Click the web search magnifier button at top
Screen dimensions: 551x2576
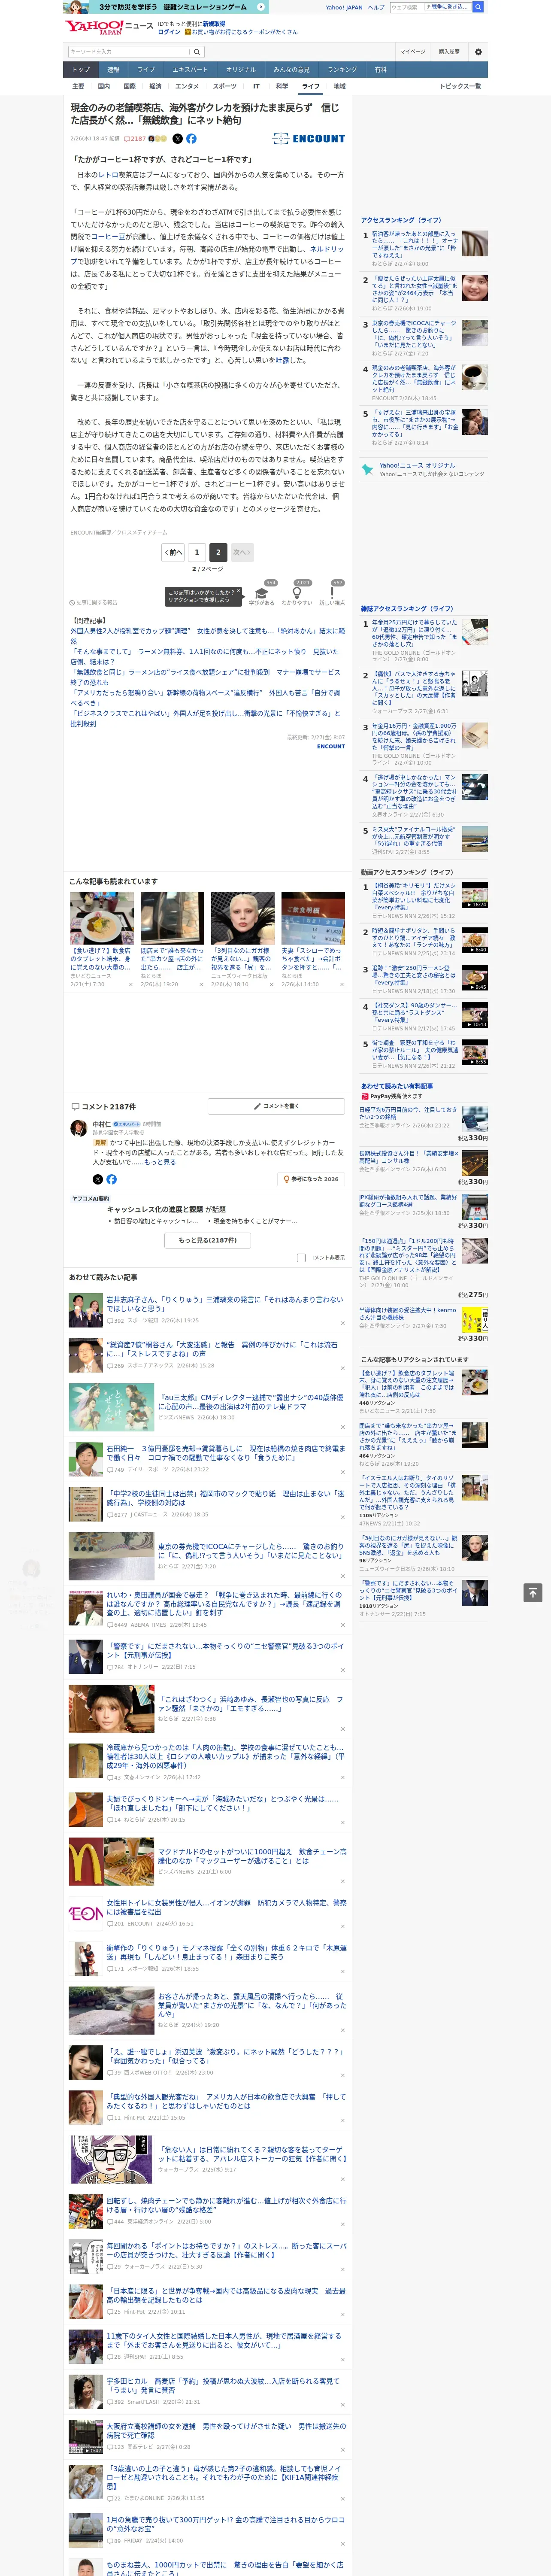478,7
